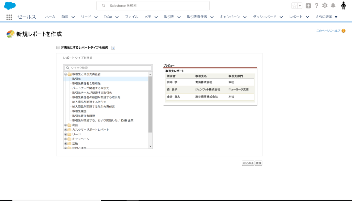Expand the キャンペーン folder in the tree
The image size is (352, 201).
point(66,139)
